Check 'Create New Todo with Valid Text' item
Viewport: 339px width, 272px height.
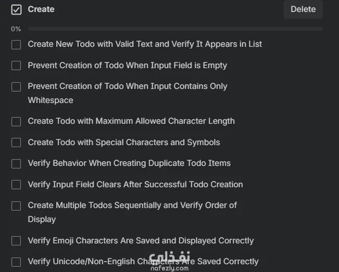(x=16, y=45)
